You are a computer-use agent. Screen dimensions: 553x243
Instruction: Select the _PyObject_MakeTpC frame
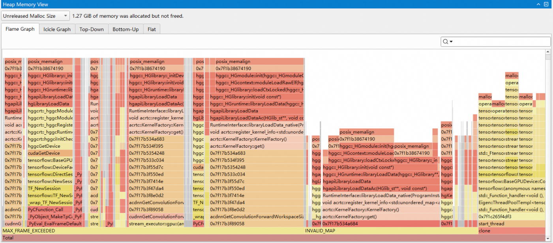50,217
